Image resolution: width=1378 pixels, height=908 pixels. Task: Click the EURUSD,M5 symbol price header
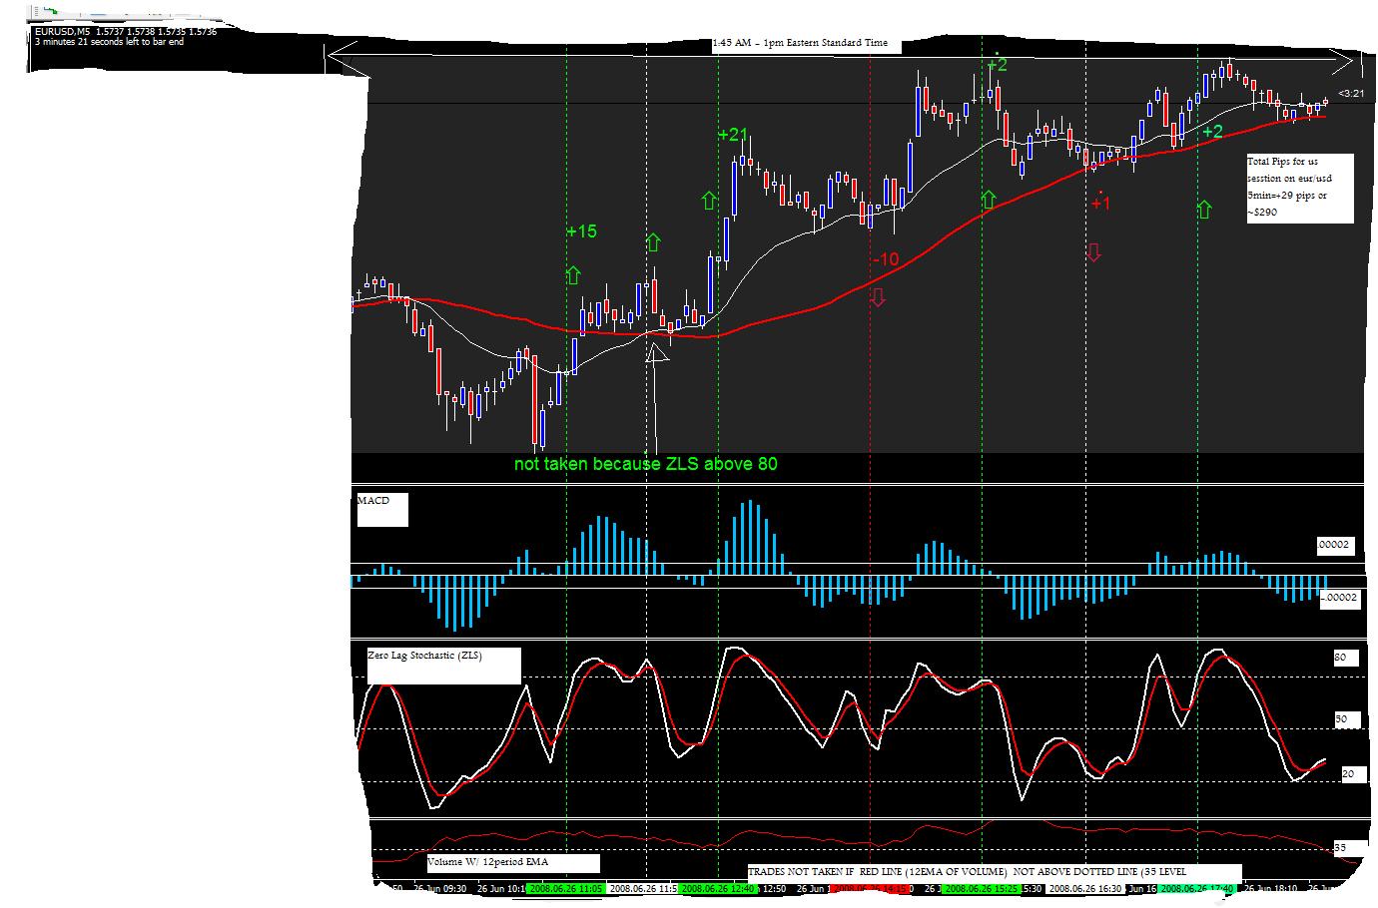coord(125,32)
